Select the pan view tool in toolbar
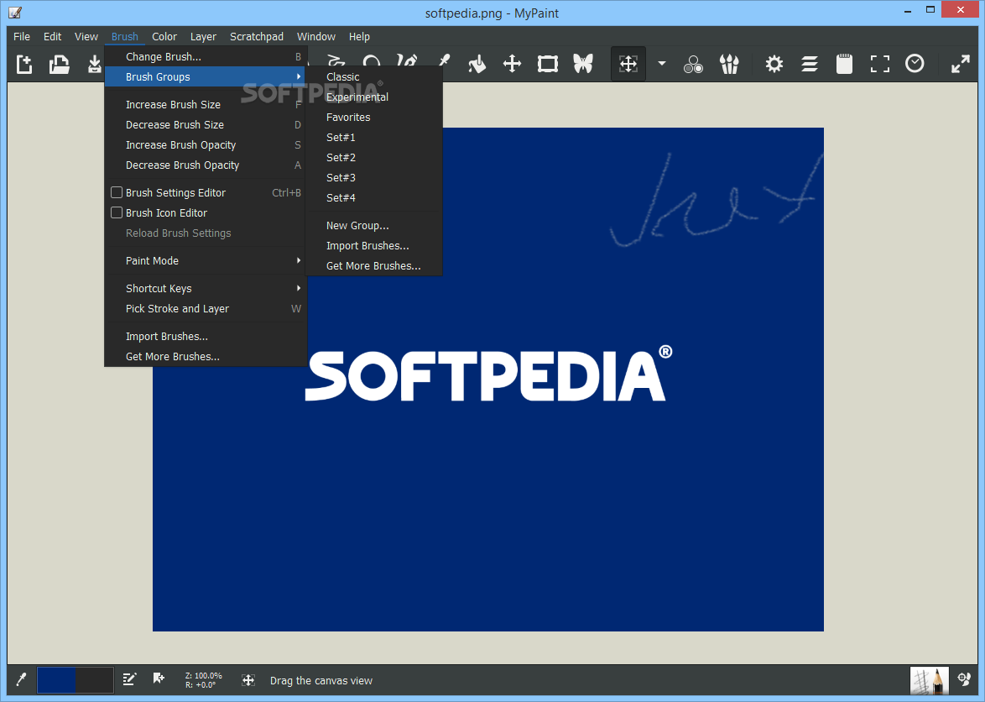Screen dimensions: 985x702 [x=628, y=64]
